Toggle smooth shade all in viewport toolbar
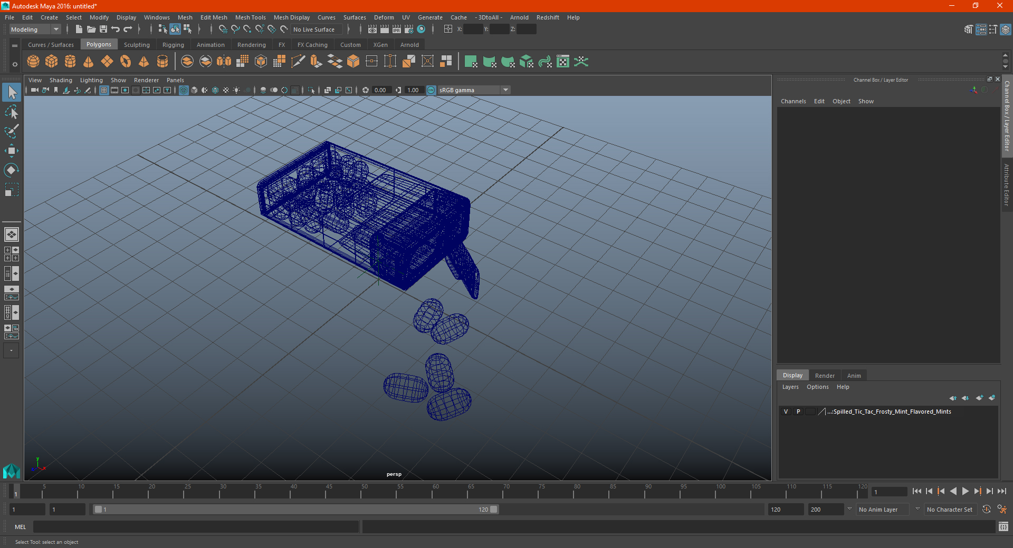Image resolution: width=1013 pixels, height=548 pixels. point(194,90)
